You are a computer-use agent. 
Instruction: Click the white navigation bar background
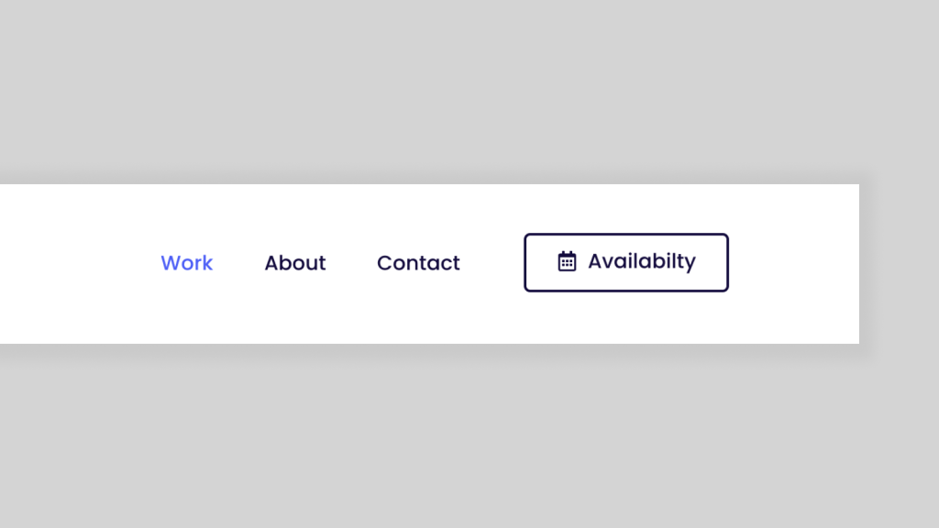point(92,211)
